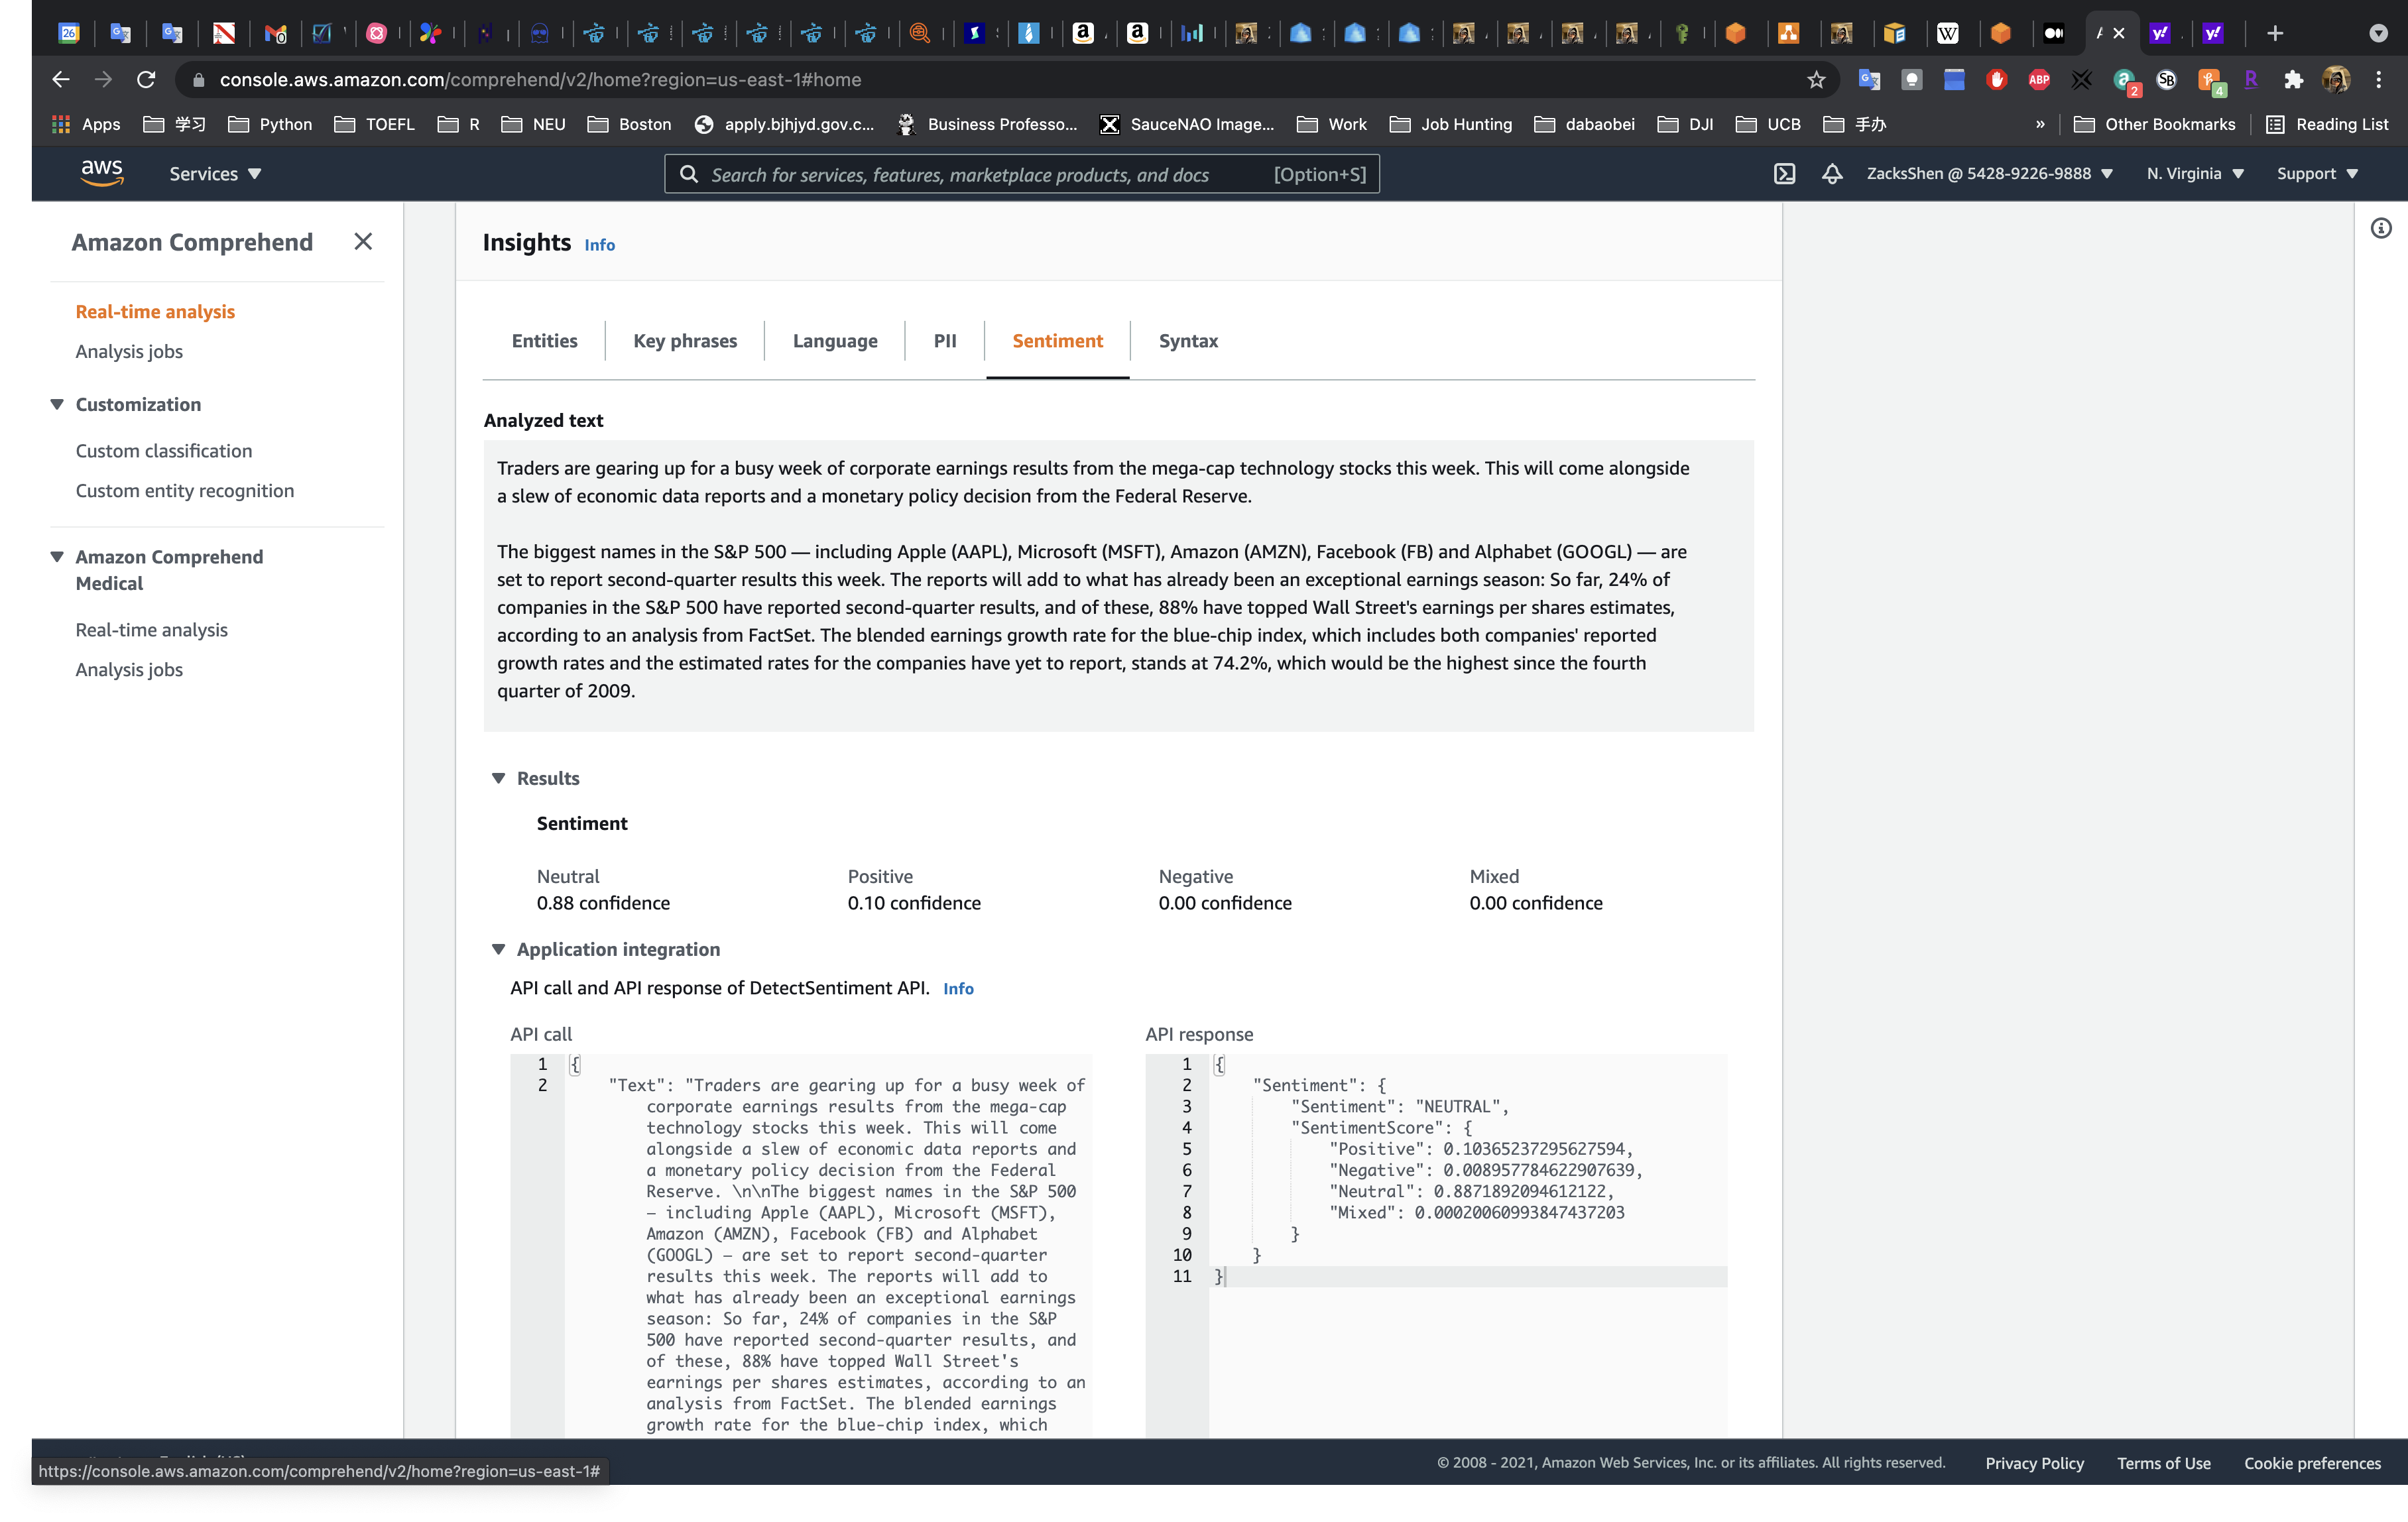Open the N. Virginia region dropdown

[2195, 174]
